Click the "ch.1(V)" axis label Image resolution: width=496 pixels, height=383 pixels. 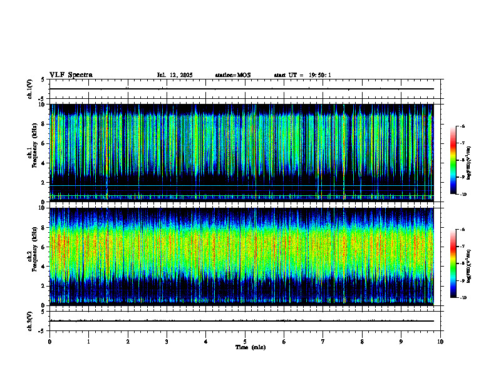click(29, 89)
